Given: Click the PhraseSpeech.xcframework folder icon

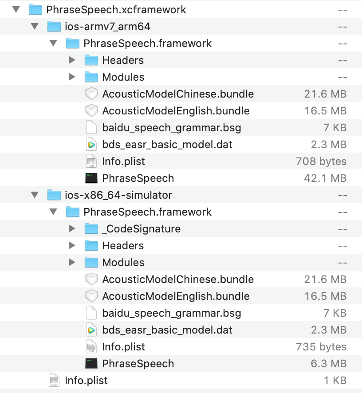Looking at the screenshot, I should point(35,10).
